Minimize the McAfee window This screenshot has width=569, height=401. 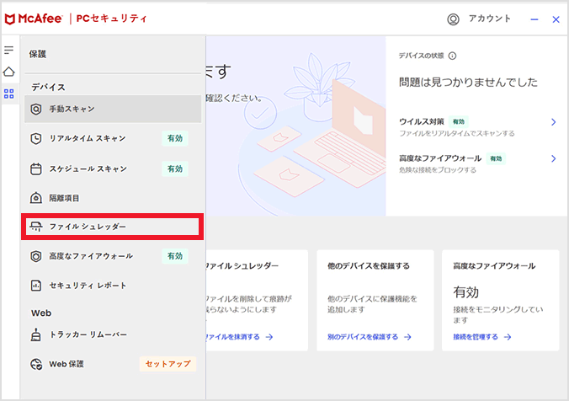pyautogui.click(x=534, y=19)
